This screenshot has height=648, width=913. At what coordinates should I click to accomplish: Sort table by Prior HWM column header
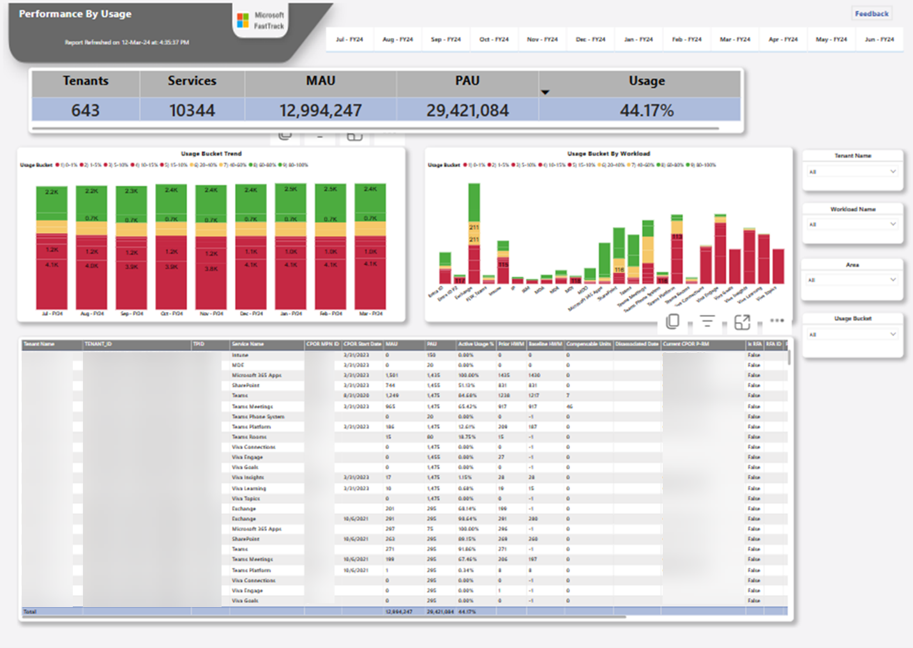pyautogui.click(x=511, y=344)
